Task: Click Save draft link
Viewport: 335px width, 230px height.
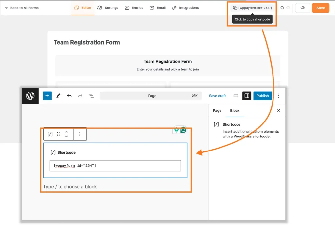Action: tap(217, 96)
